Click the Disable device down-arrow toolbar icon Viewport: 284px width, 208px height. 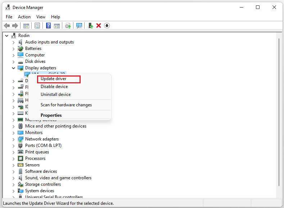tap(107, 26)
